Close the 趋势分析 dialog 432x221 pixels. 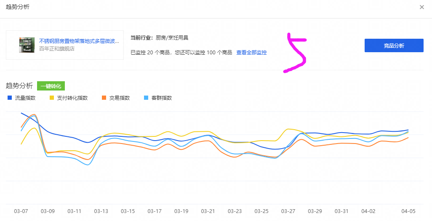coord(422,7)
